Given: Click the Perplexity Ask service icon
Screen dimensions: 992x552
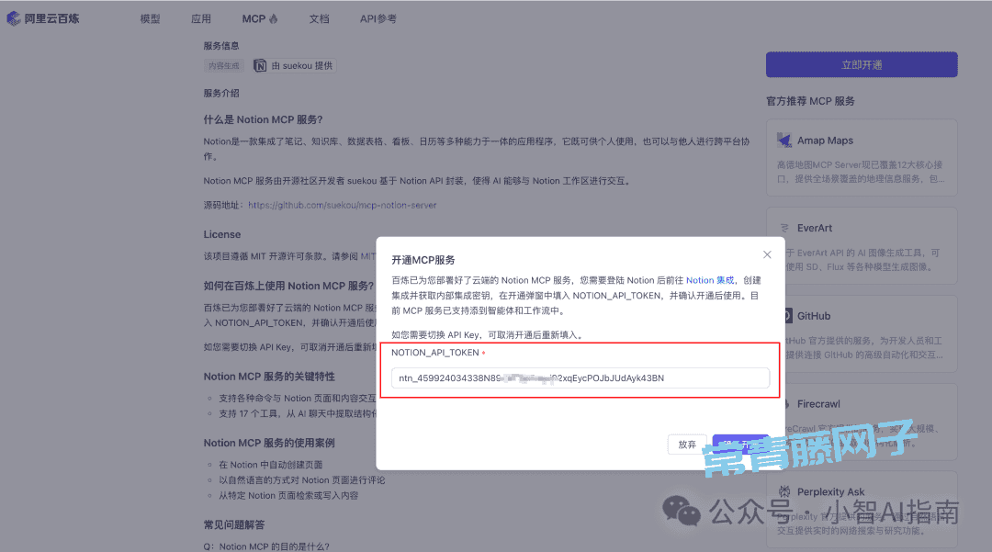Looking at the screenshot, I should (x=784, y=491).
